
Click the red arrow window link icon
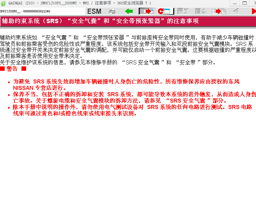click(148, 11)
